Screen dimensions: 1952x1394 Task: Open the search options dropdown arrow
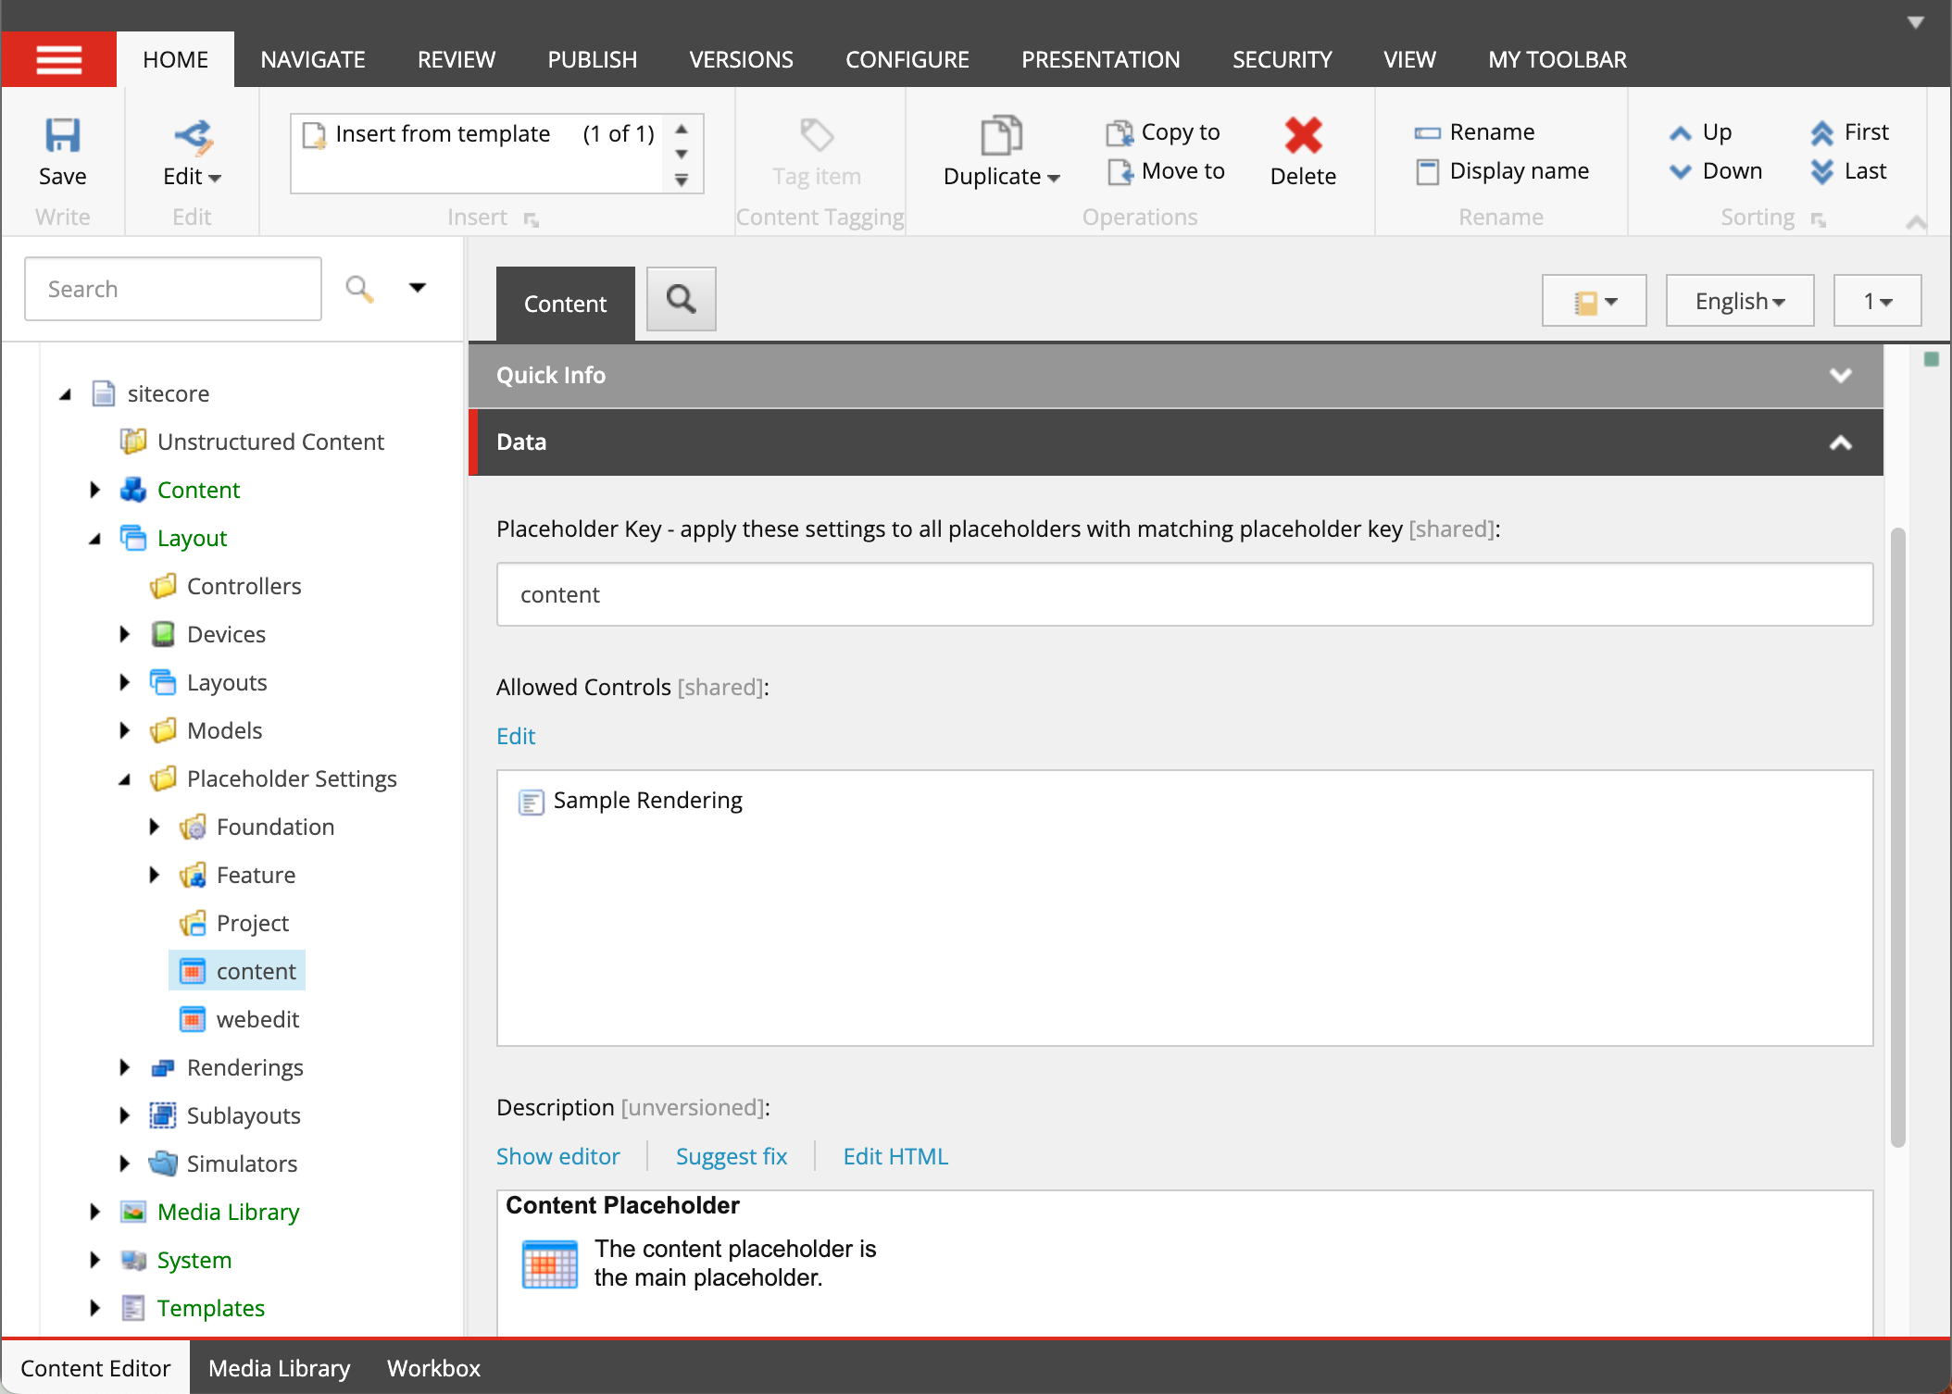(x=418, y=288)
